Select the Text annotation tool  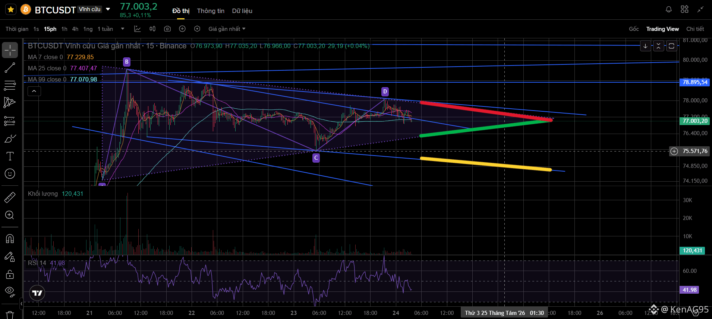10,156
